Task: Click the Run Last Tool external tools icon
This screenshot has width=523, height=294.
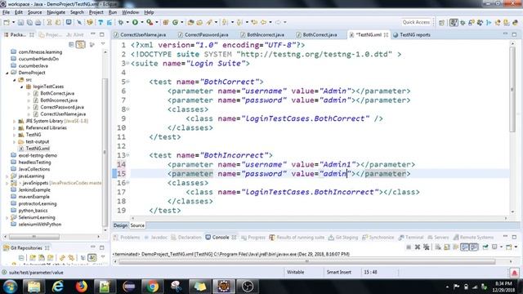Action: coord(150,22)
